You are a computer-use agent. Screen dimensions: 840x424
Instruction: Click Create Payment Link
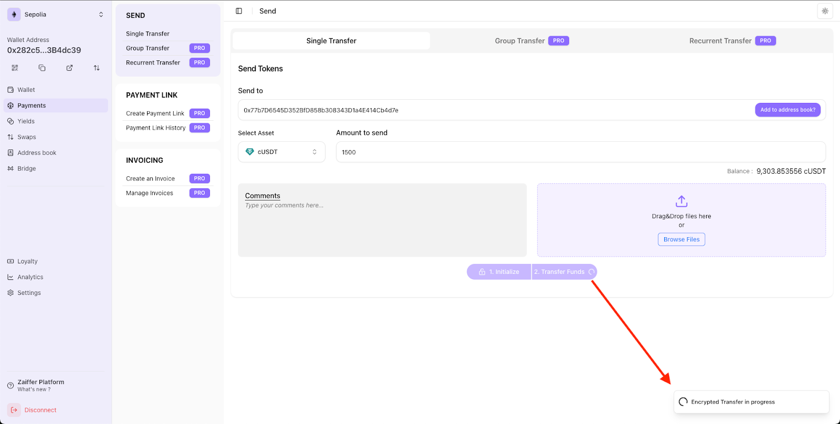pos(155,113)
